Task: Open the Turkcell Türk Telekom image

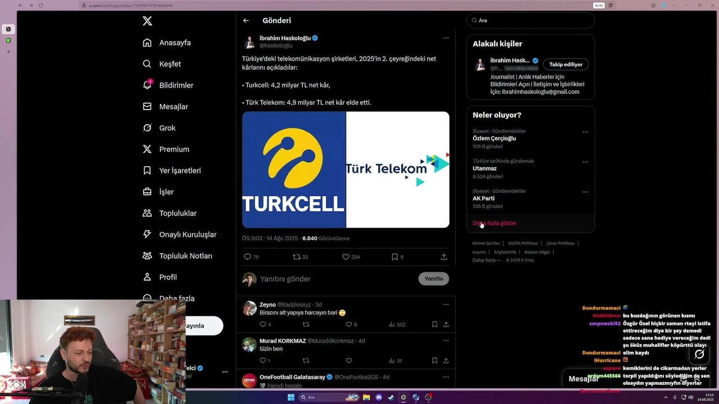Action: point(345,169)
